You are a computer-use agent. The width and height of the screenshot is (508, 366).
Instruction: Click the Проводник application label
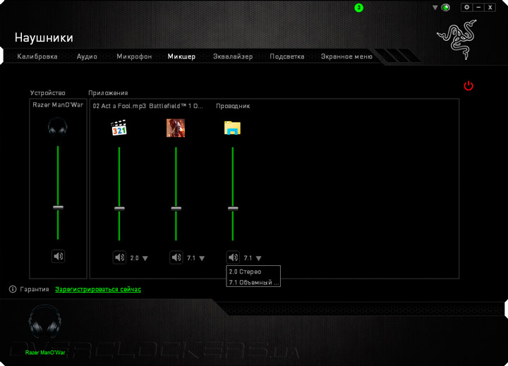point(233,106)
